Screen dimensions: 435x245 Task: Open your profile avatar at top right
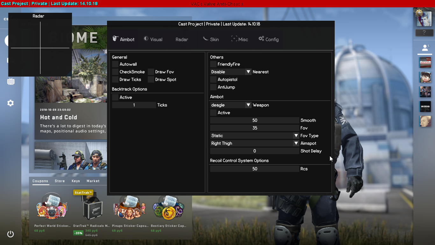click(424, 19)
